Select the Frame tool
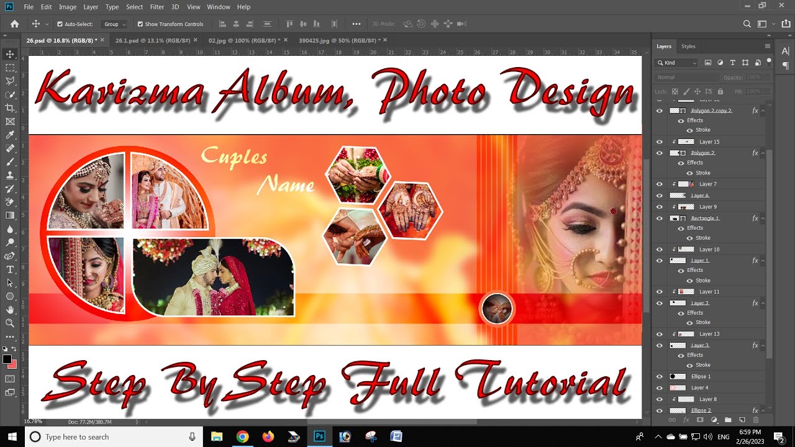This screenshot has width=795, height=447. click(x=10, y=122)
